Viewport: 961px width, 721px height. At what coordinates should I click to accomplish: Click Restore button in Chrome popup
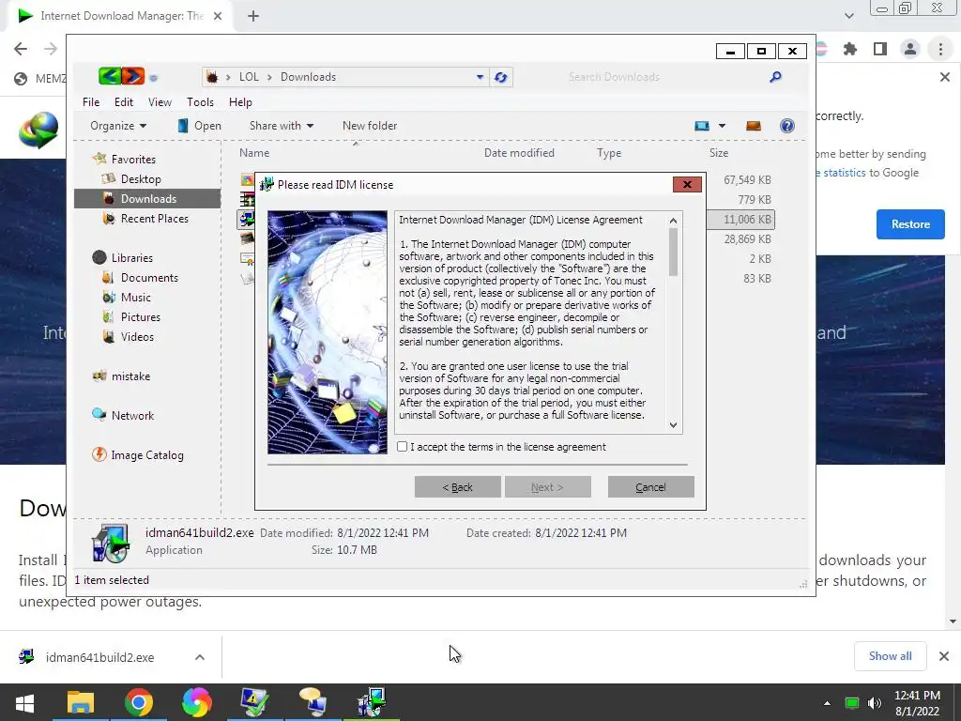[910, 224]
